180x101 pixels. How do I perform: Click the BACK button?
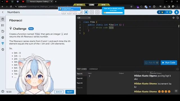[59, 92]
